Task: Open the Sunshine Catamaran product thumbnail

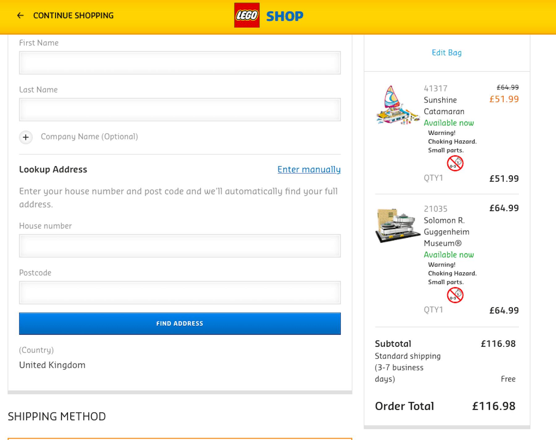Action: [398, 105]
